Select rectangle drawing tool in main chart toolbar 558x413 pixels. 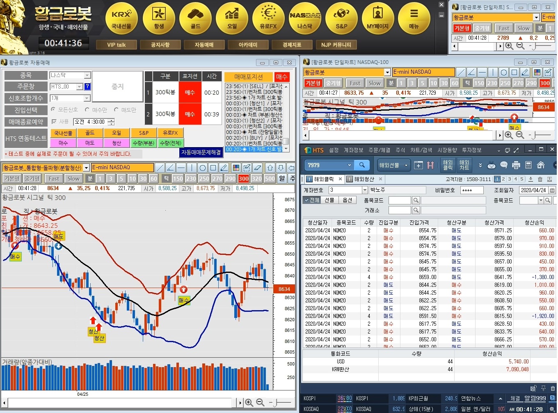tap(213, 168)
